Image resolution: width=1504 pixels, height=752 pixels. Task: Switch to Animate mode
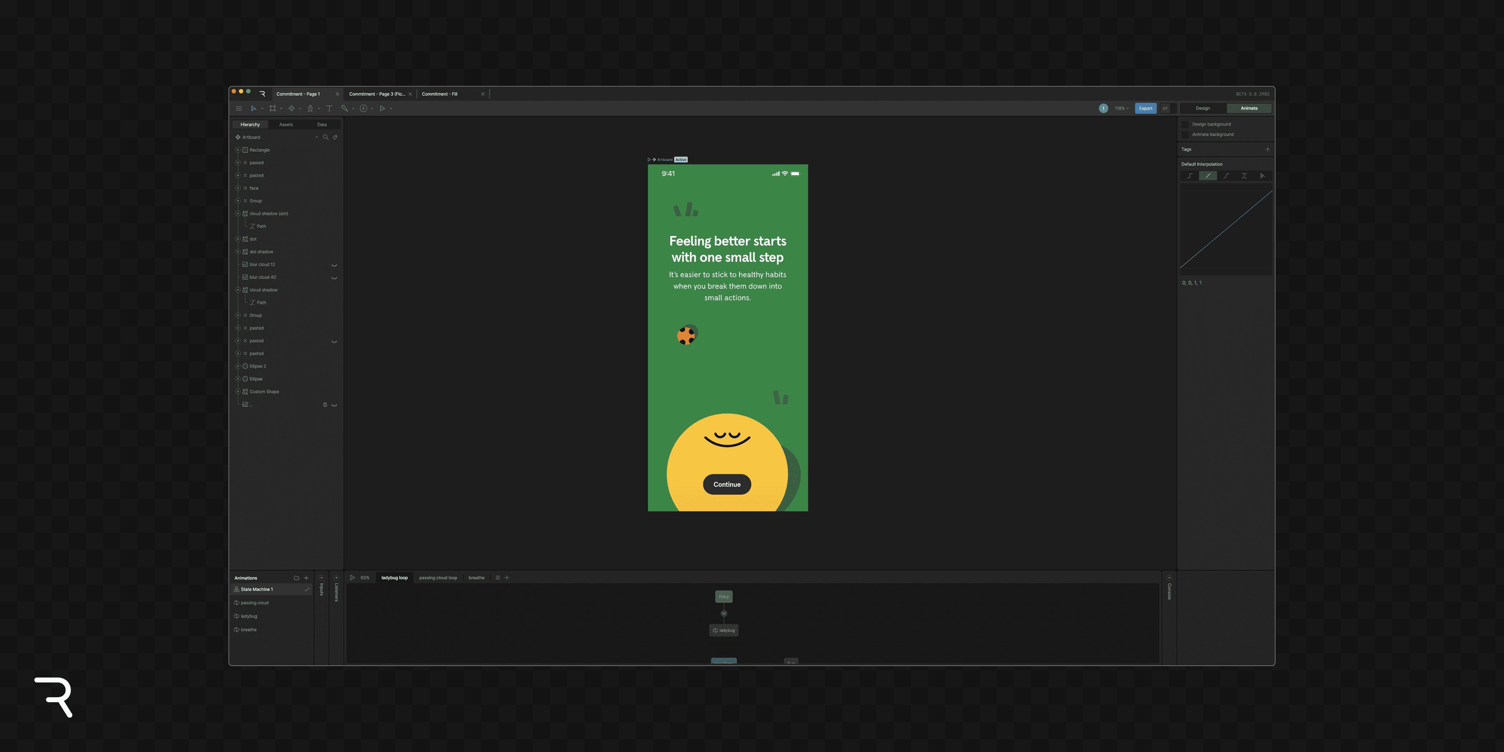tap(1249, 109)
